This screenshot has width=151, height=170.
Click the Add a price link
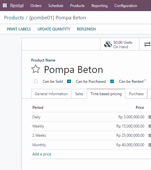[x=42, y=154]
